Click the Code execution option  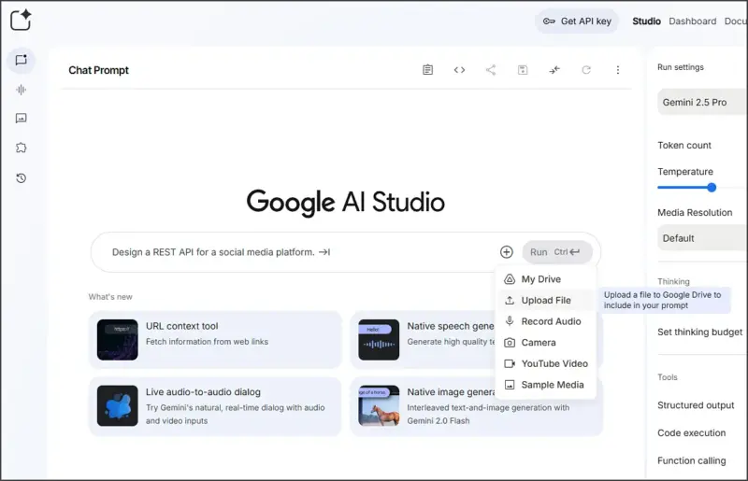[x=691, y=432]
